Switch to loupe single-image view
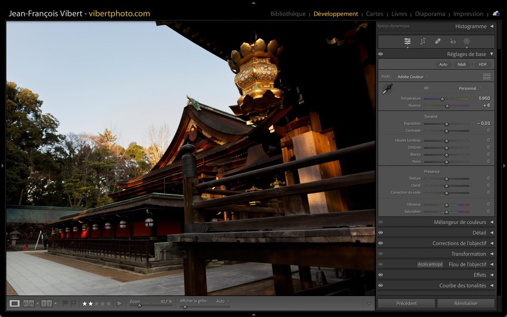Viewport: 507px width, 317px height. [15, 303]
